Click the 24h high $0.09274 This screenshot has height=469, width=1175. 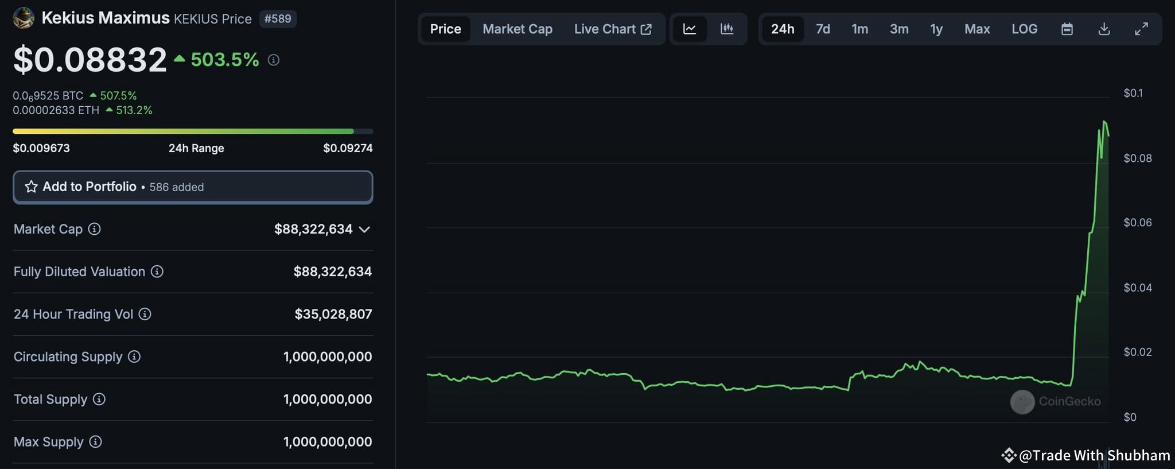point(348,148)
